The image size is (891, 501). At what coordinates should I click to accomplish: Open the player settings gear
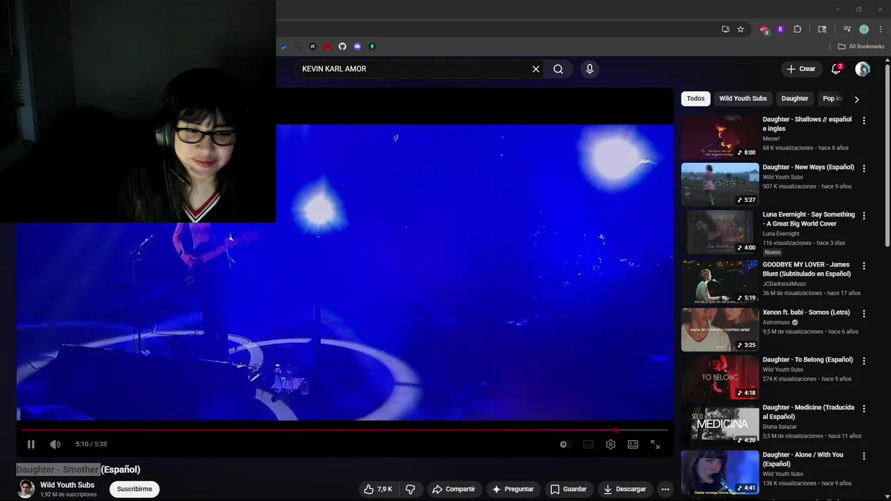click(610, 444)
